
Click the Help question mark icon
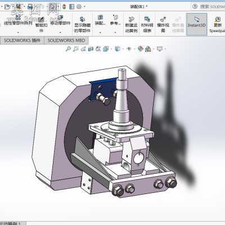(195, 7)
